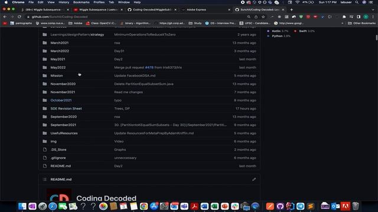Open the May2021 folder
This screenshot has height=212, width=378.
58,59
